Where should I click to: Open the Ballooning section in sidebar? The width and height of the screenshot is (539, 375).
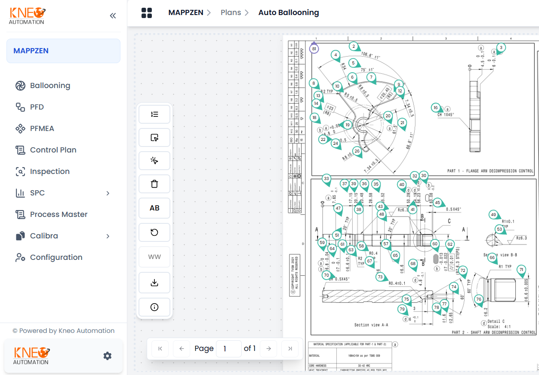tap(50, 85)
